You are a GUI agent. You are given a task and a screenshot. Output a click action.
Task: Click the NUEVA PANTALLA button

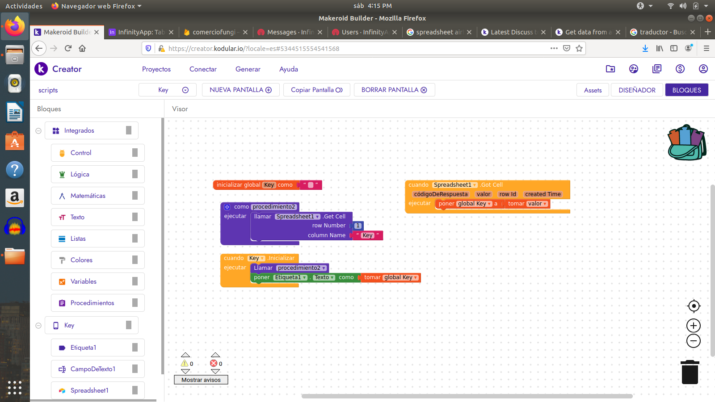[240, 90]
